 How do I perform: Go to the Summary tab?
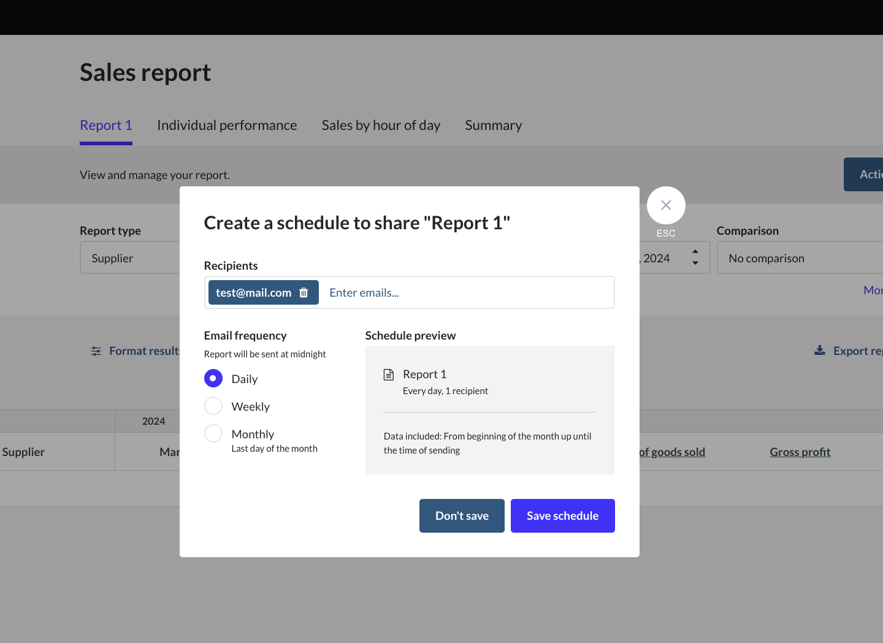[x=493, y=126]
